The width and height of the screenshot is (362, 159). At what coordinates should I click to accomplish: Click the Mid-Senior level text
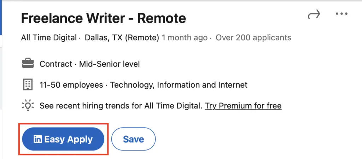pyautogui.click(x=110, y=64)
